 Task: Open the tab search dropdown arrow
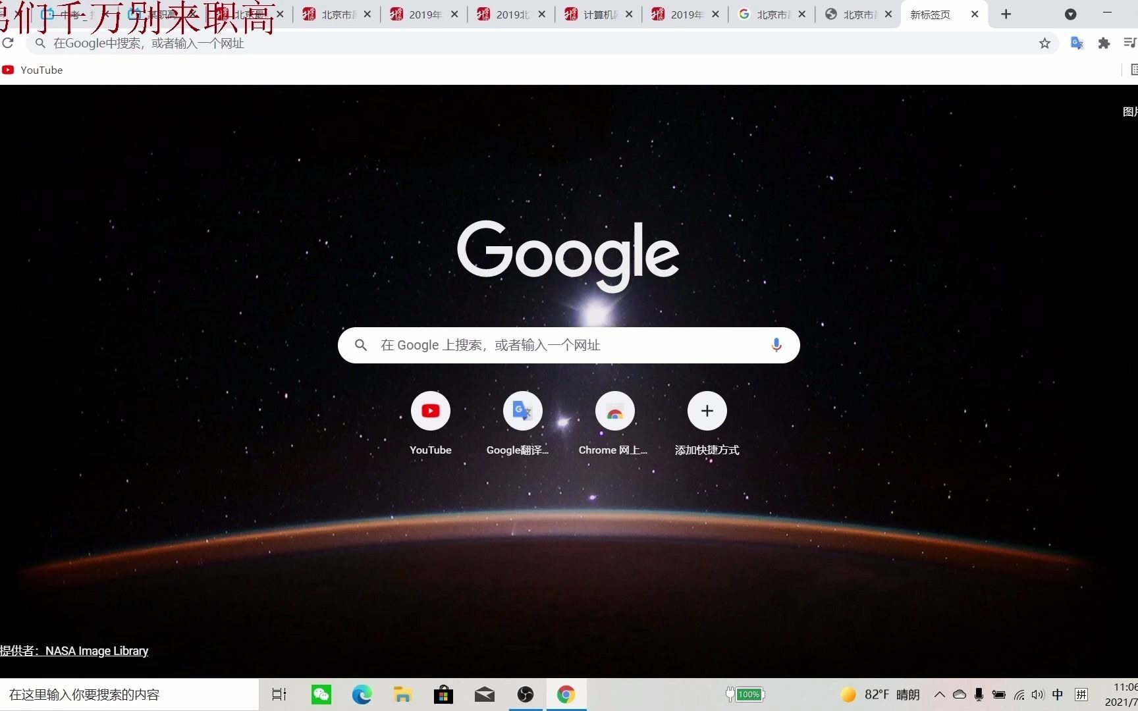click(x=1071, y=14)
